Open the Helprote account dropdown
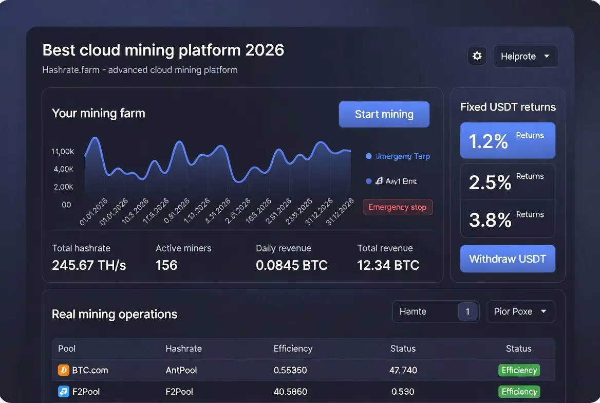This screenshot has width=600, height=403. (526, 56)
